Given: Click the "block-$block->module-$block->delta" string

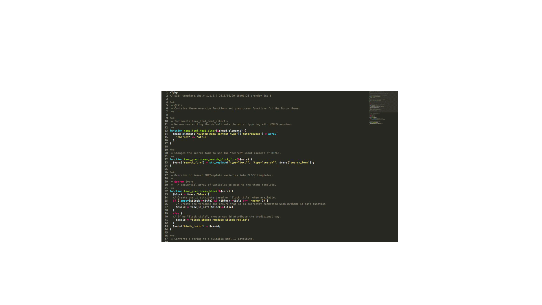Looking at the screenshot, I should [219, 220].
